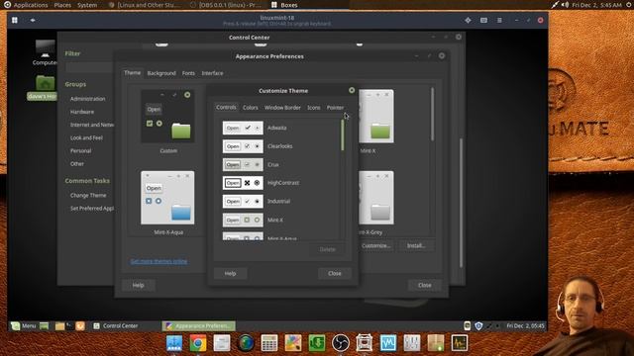This screenshot has width=634, height=356.
Task: Open the Get more themes online link
Action: click(158, 261)
